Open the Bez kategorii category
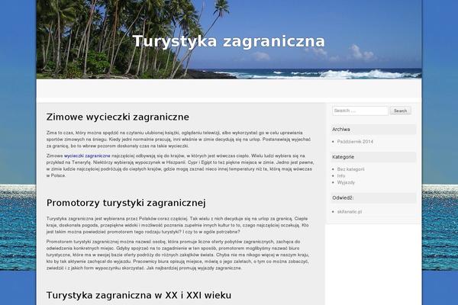Image resolution: width=458 pixels, height=305 pixels. 350,169
